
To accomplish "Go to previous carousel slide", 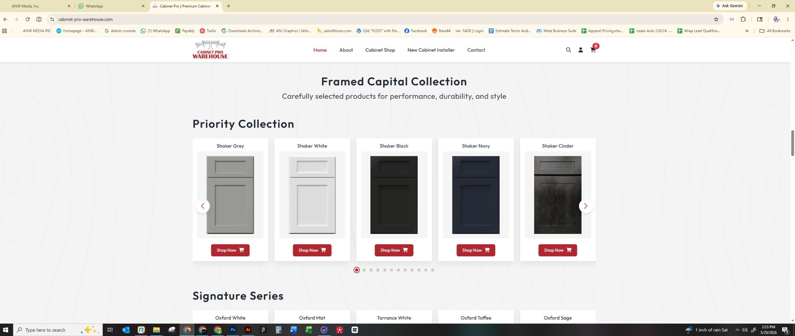I will click(203, 206).
